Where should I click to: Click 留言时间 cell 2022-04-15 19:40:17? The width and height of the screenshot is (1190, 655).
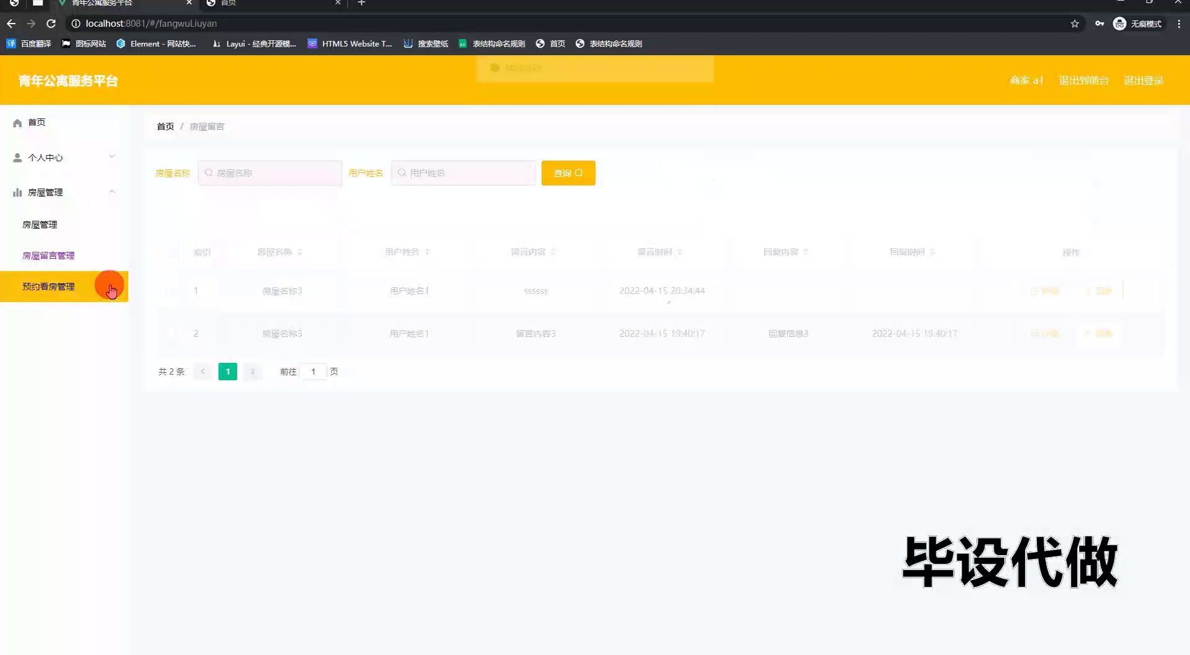coord(662,334)
